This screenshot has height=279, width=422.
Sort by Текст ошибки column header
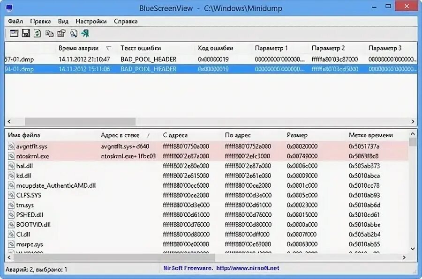(141, 48)
